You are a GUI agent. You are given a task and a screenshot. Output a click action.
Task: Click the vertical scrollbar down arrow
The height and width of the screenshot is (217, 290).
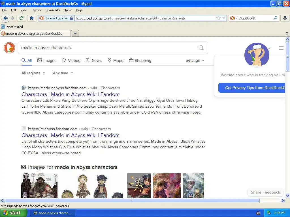tap(287, 196)
